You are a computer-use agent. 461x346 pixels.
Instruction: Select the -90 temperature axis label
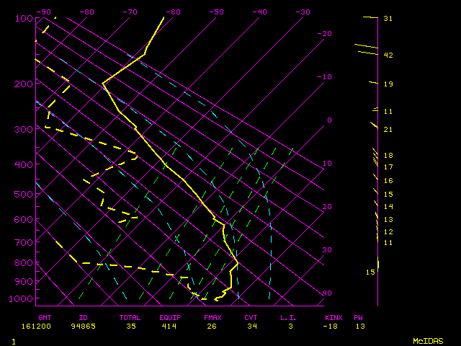(44, 12)
